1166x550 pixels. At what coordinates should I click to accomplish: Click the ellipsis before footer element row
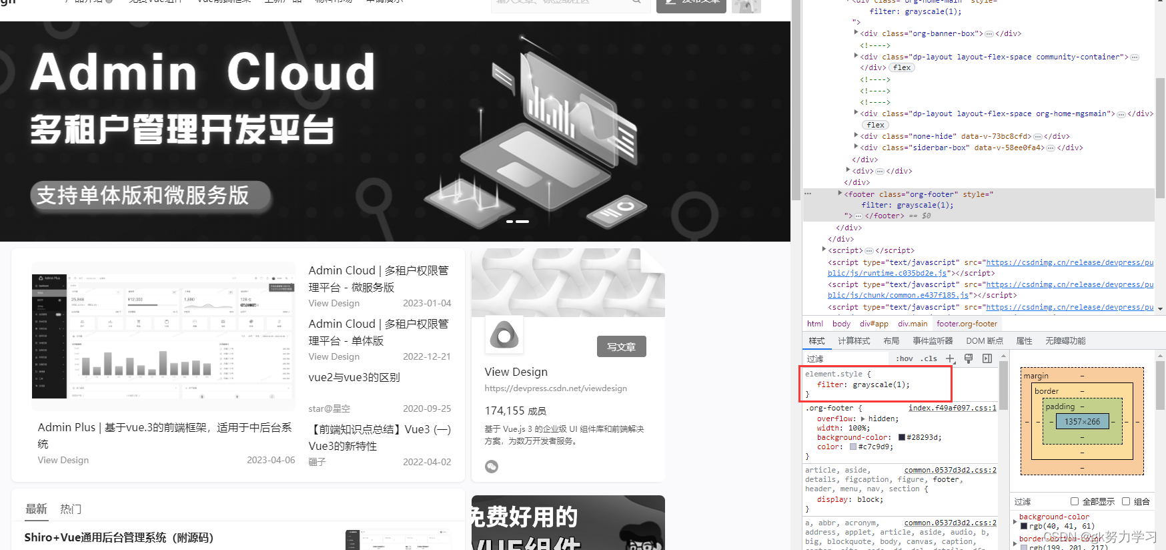[x=808, y=194]
